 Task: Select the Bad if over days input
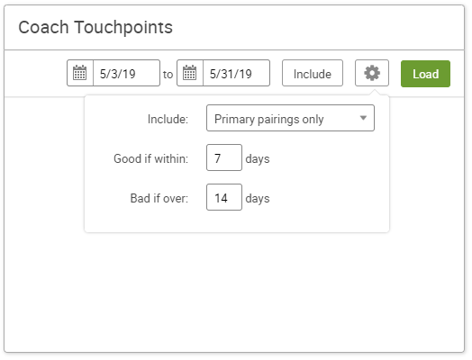(x=224, y=197)
